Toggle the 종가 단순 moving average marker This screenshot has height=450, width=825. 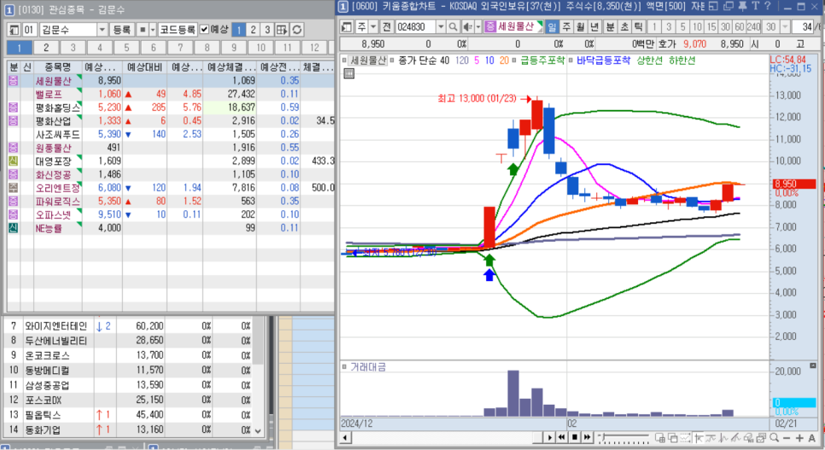point(392,61)
